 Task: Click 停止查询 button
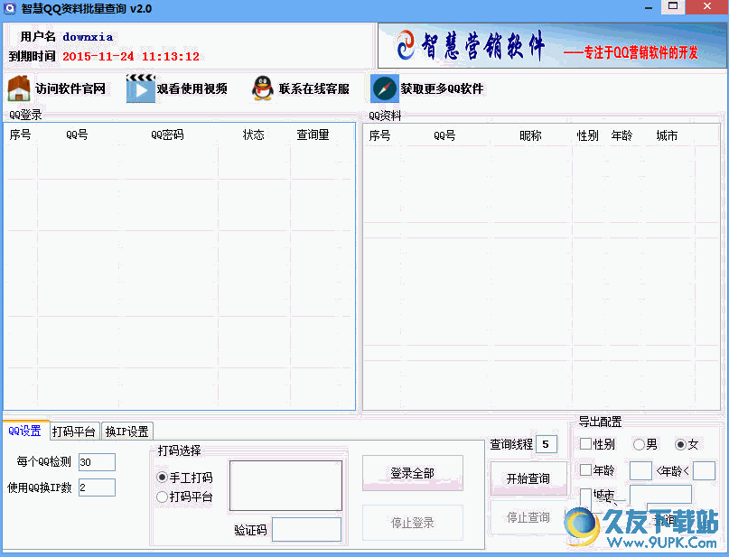pos(528,517)
